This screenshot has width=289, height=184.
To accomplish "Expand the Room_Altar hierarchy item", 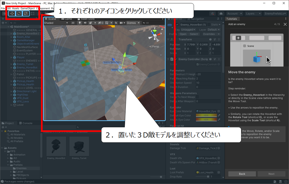I will [12, 37].
